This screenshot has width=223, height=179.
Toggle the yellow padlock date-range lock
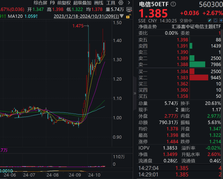pos(128,17)
